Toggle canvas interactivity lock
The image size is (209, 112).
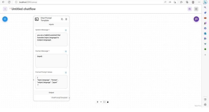click(x=108, y=102)
